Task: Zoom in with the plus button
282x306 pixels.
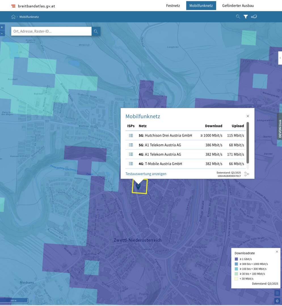Action: [2, 27]
